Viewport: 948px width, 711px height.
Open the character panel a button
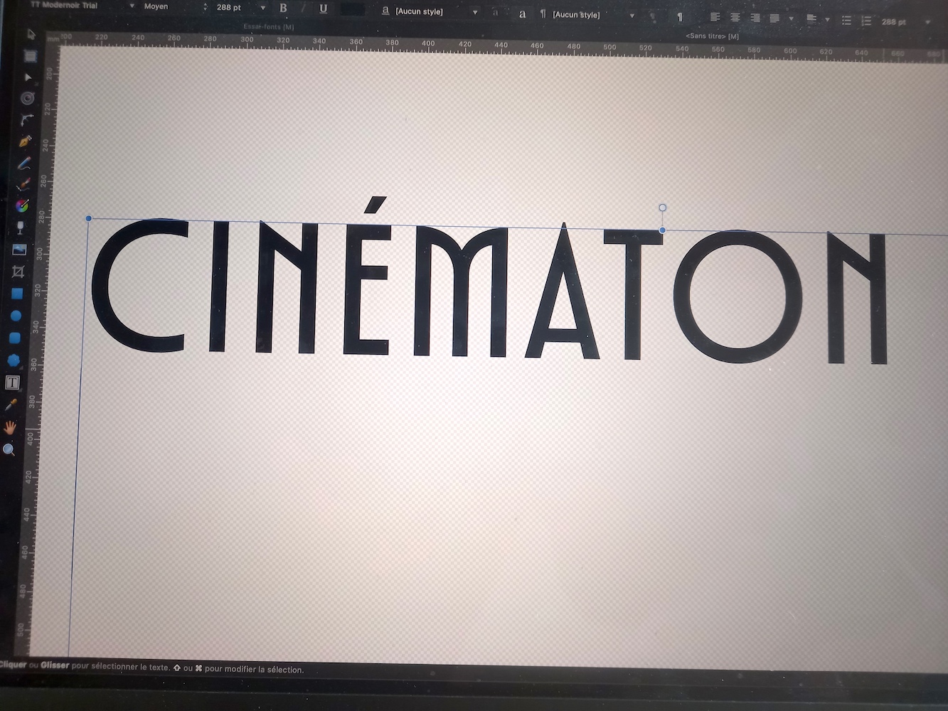click(523, 14)
